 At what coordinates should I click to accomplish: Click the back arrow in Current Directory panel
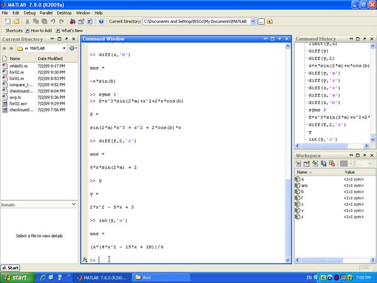4,48
